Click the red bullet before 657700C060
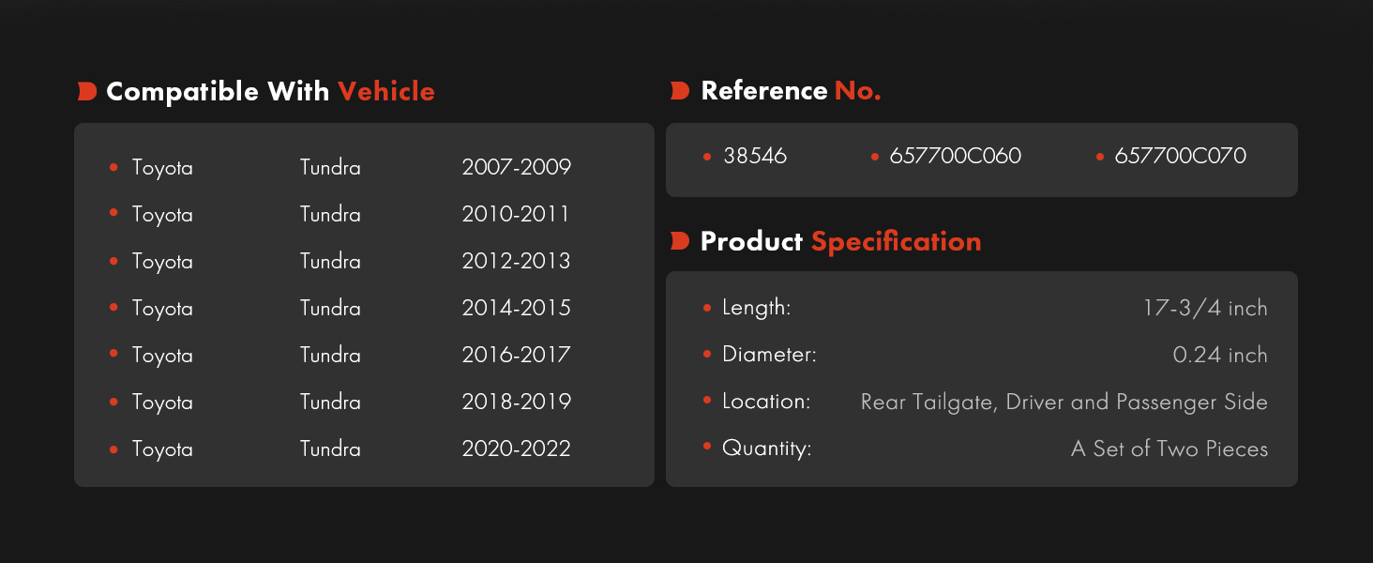Image resolution: width=1373 pixels, height=563 pixels. click(x=875, y=157)
